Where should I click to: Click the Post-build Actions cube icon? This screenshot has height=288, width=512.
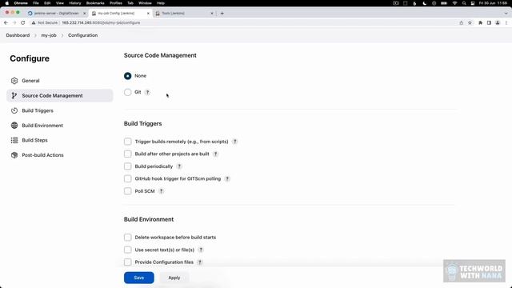(14, 155)
